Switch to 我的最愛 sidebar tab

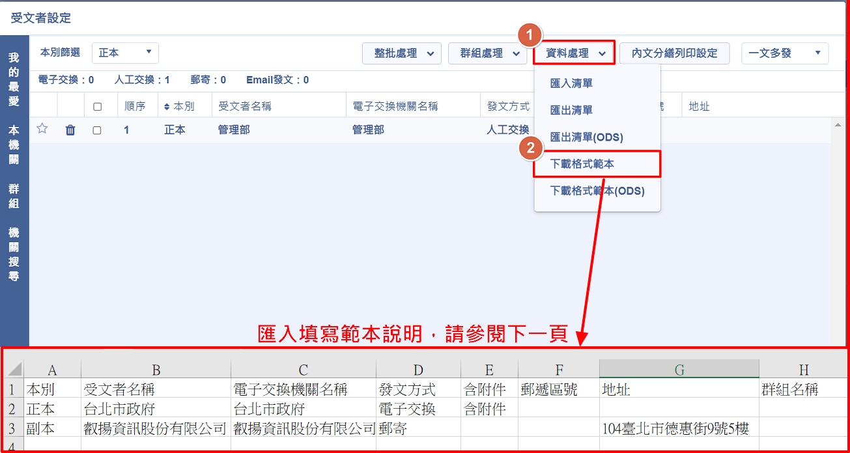pyautogui.click(x=14, y=79)
